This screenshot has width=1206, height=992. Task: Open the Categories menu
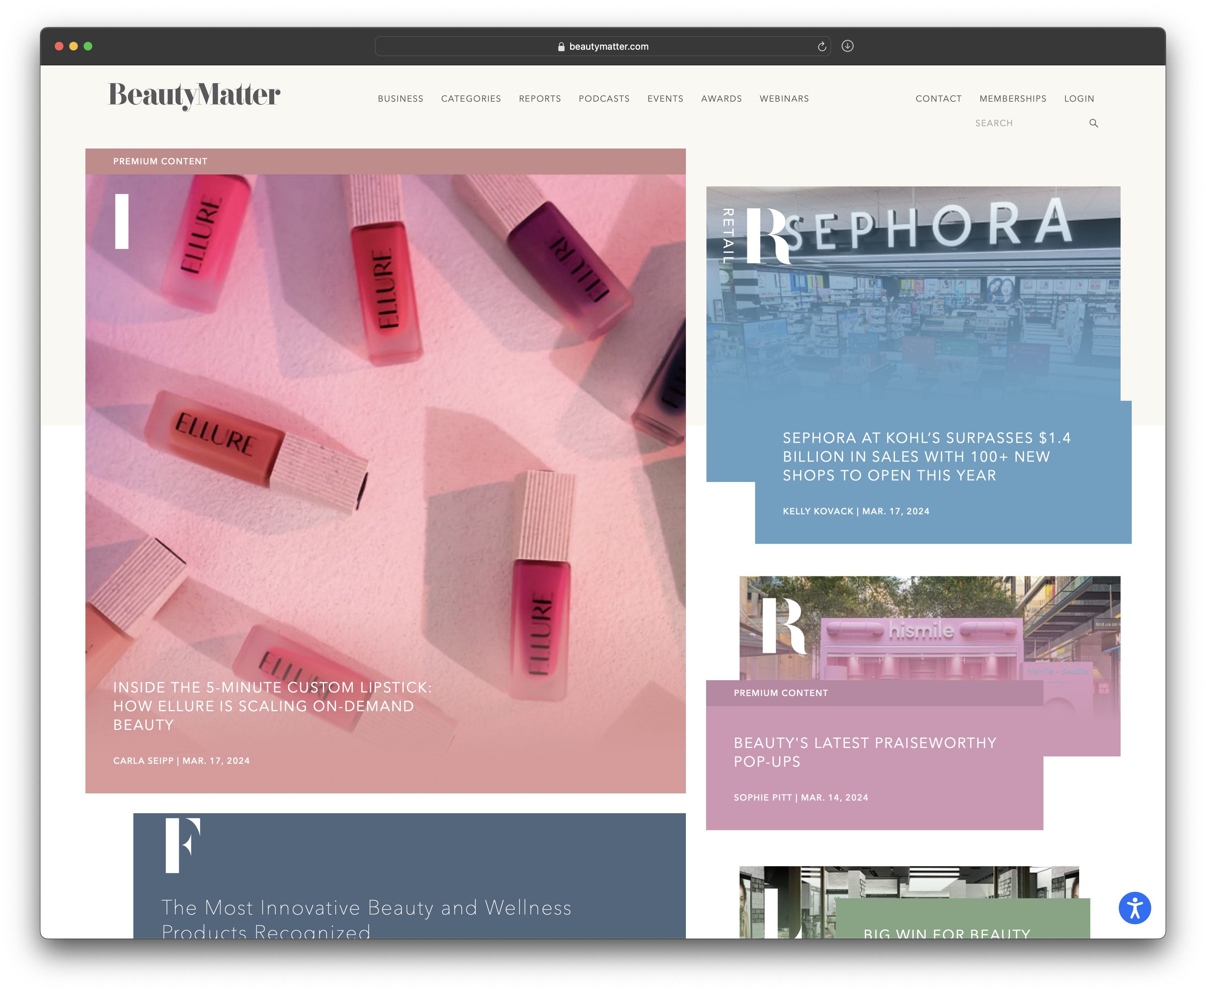(x=471, y=99)
